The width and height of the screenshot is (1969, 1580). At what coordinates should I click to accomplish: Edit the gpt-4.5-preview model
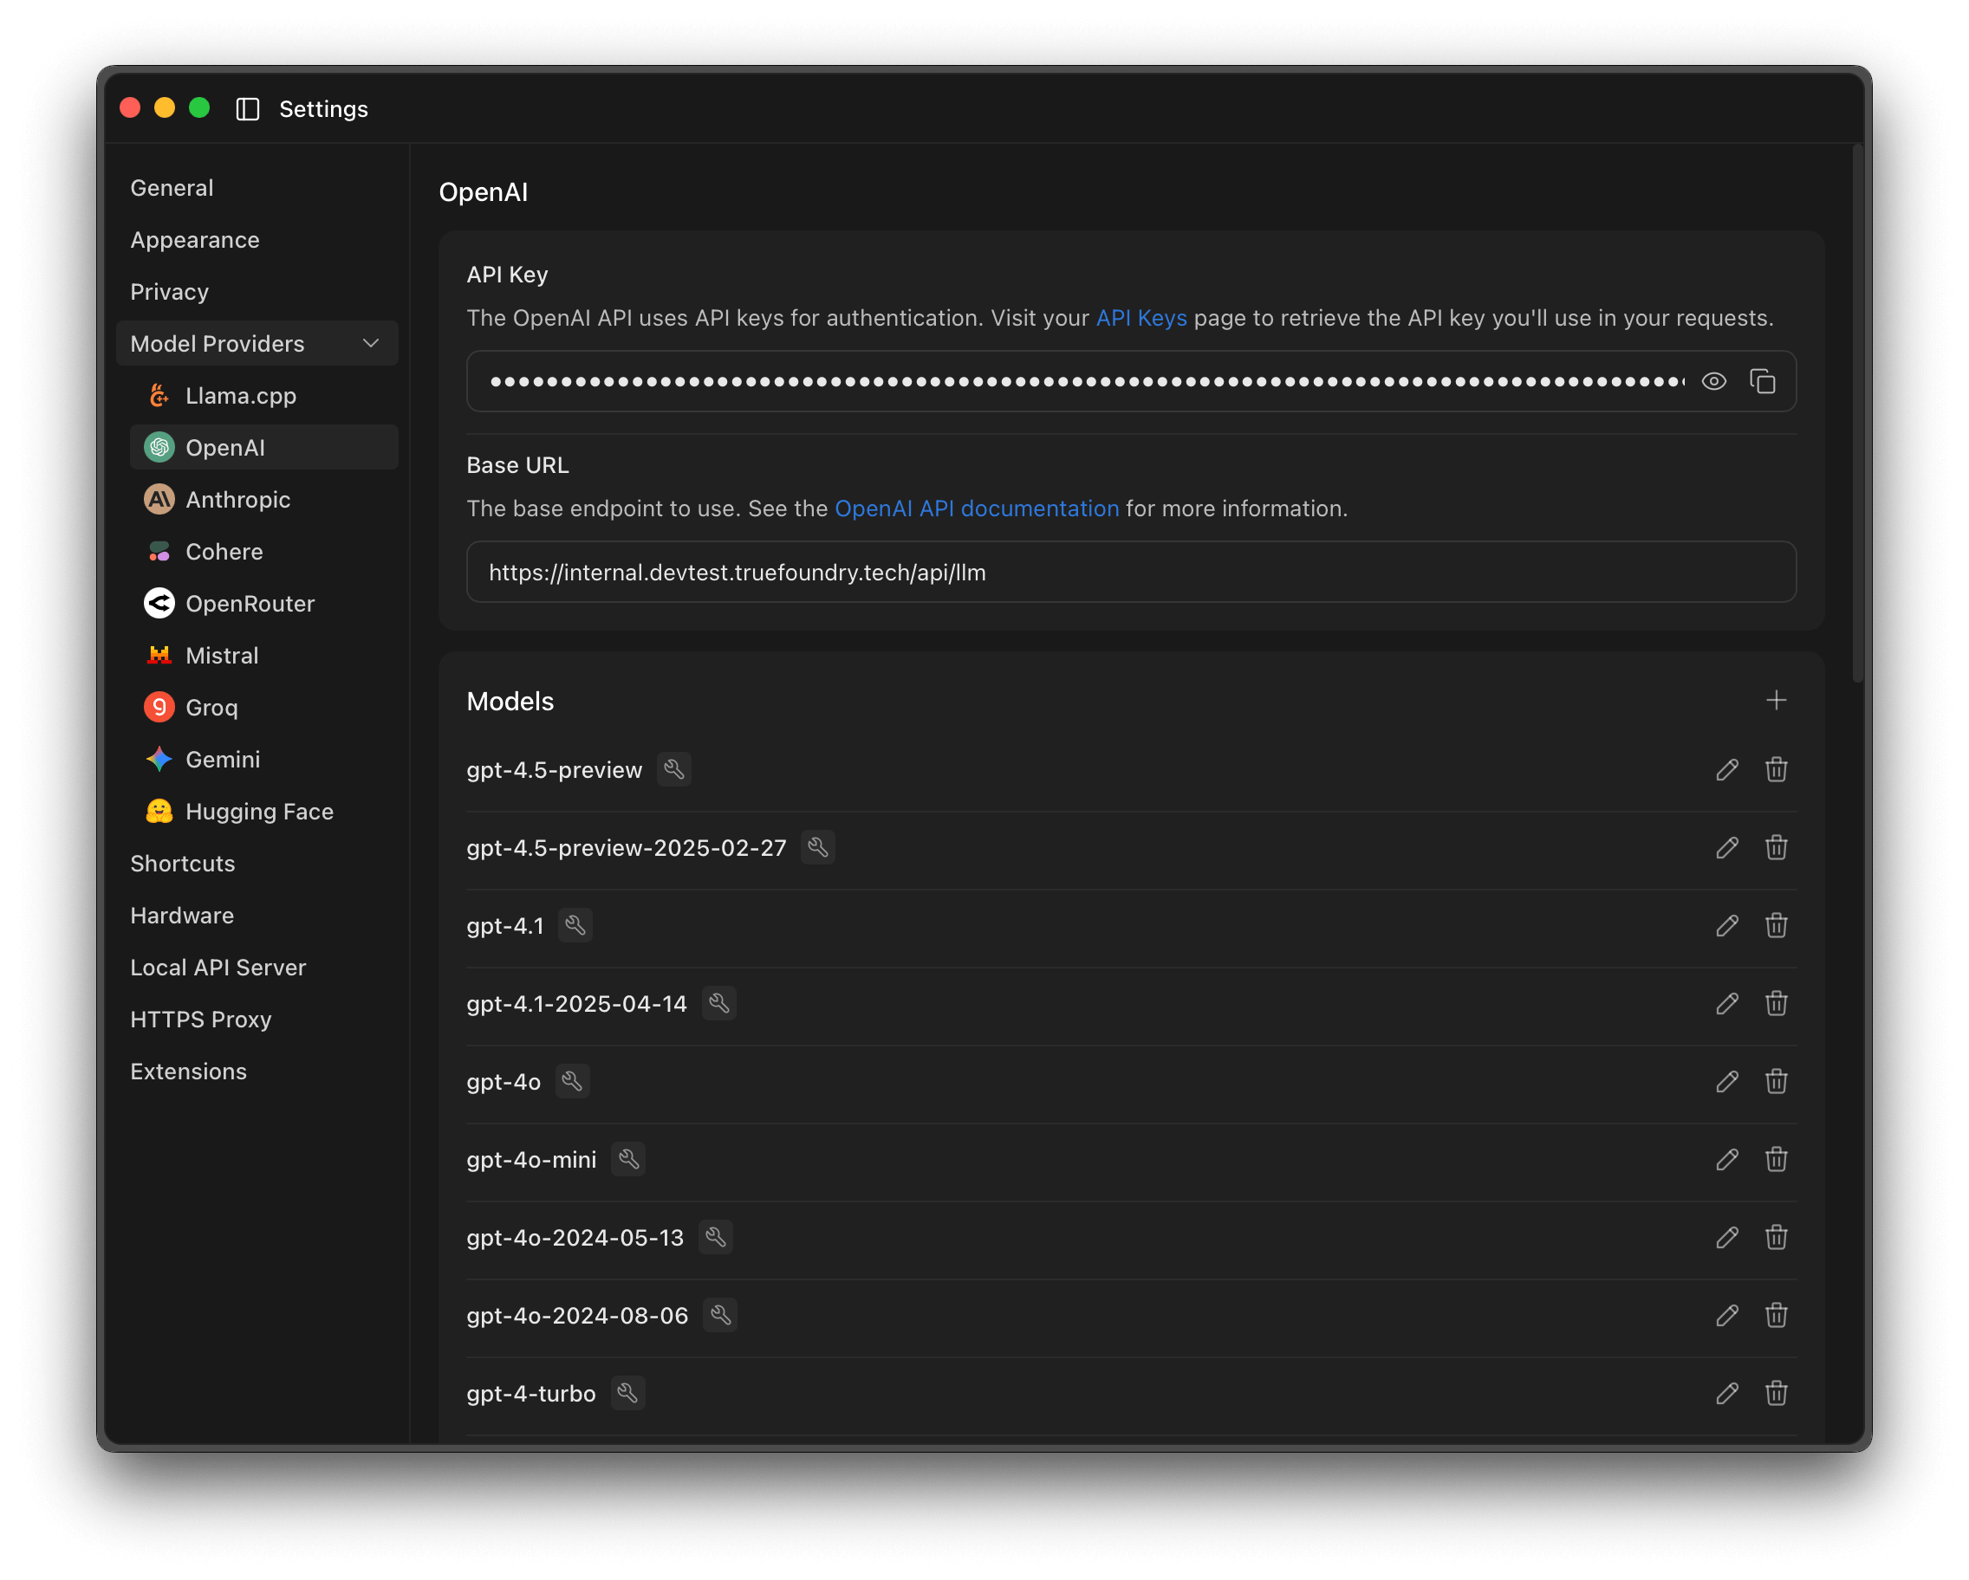1726,769
